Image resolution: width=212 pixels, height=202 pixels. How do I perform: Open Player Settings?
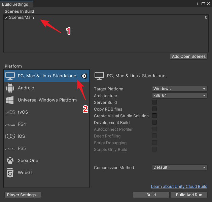(23, 195)
